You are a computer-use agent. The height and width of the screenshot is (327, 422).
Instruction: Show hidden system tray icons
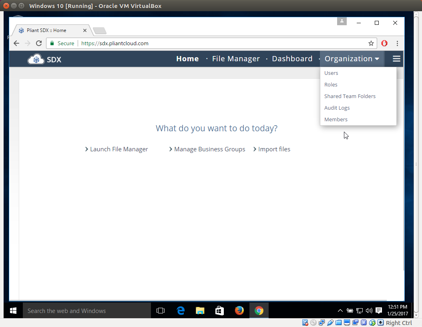(x=340, y=311)
